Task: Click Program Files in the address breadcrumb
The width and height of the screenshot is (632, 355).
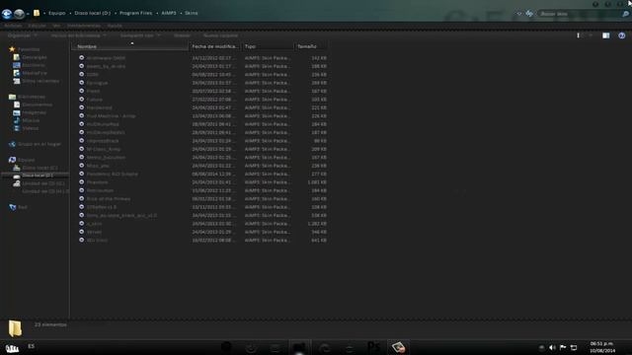Action: [x=136, y=13]
